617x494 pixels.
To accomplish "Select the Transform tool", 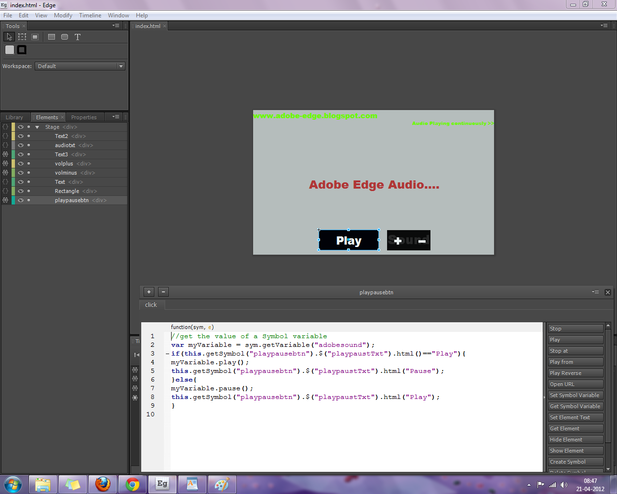I will pos(22,37).
